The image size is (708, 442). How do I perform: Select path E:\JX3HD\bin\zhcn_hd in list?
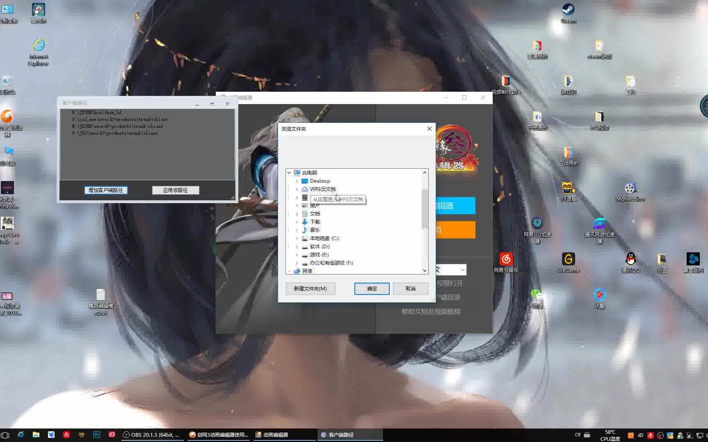96,112
